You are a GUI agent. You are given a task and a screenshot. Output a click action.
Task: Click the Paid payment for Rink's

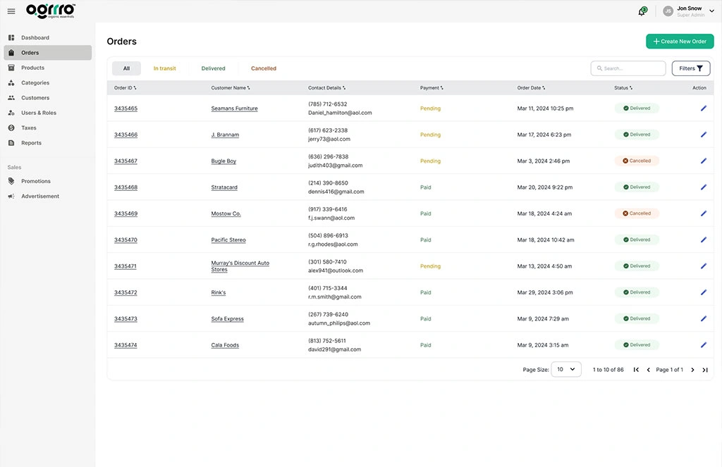425,292
